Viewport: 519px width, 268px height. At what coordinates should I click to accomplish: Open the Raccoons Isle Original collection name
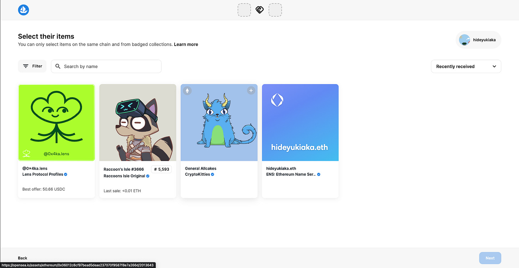[x=124, y=176]
